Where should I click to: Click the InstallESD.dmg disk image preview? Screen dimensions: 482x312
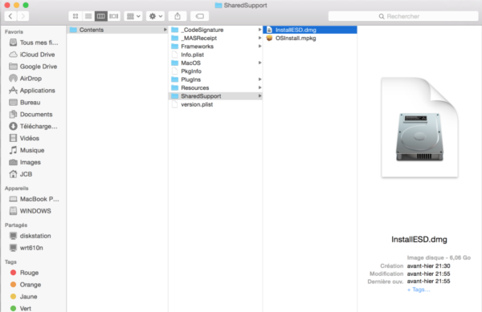click(x=419, y=128)
